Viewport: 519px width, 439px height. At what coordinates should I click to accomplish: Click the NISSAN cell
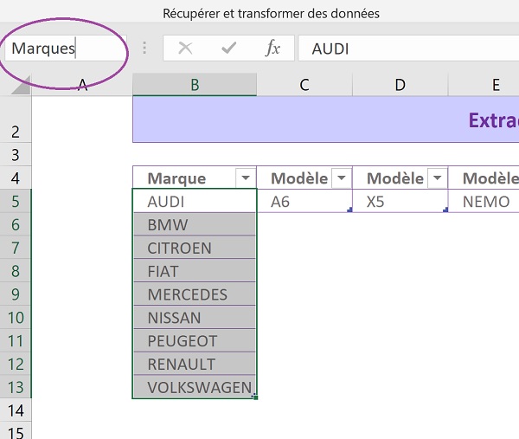click(x=195, y=318)
